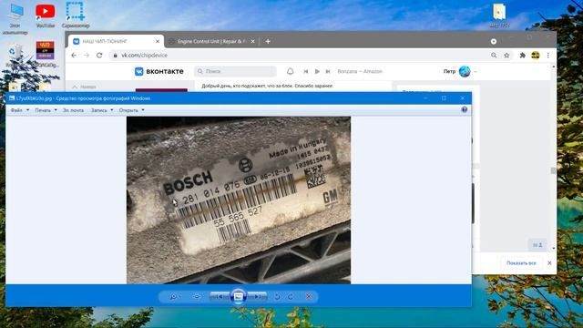Skip to next track in VK player
The width and height of the screenshot is (583, 328).
coord(328,71)
